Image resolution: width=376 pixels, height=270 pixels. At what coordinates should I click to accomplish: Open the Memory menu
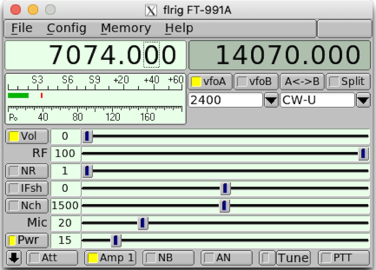pos(126,28)
